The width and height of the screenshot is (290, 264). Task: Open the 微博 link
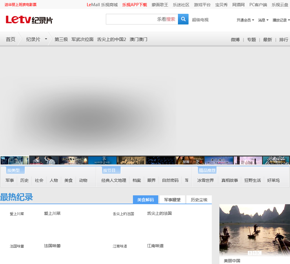(x=235, y=40)
